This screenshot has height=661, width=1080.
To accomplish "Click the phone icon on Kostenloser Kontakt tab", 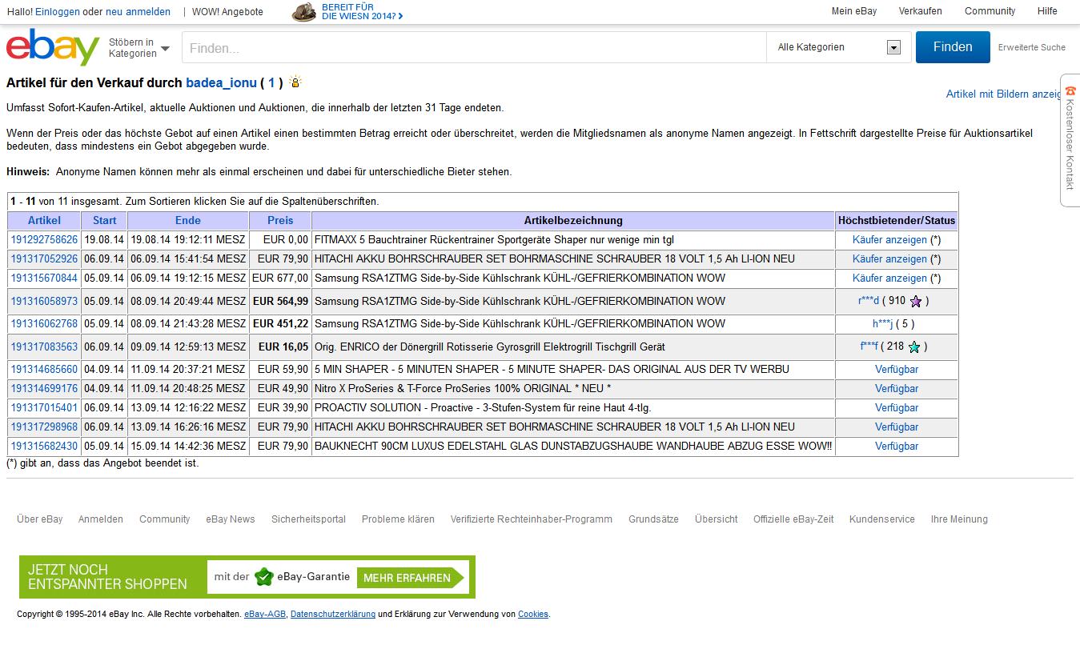I will [1070, 90].
